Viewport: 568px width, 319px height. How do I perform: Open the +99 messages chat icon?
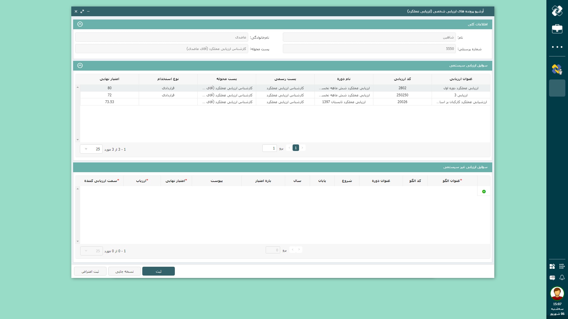click(x=552, y=277)
